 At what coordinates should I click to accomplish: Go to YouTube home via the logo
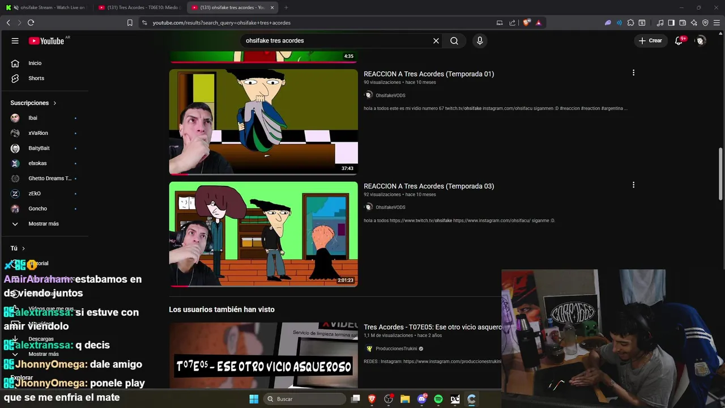pos(46,41)
